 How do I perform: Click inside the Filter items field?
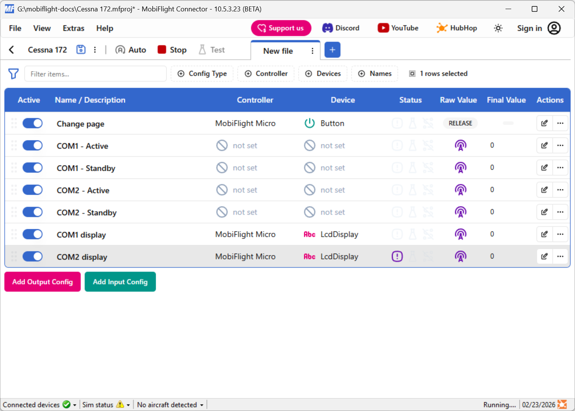(95, 74)
